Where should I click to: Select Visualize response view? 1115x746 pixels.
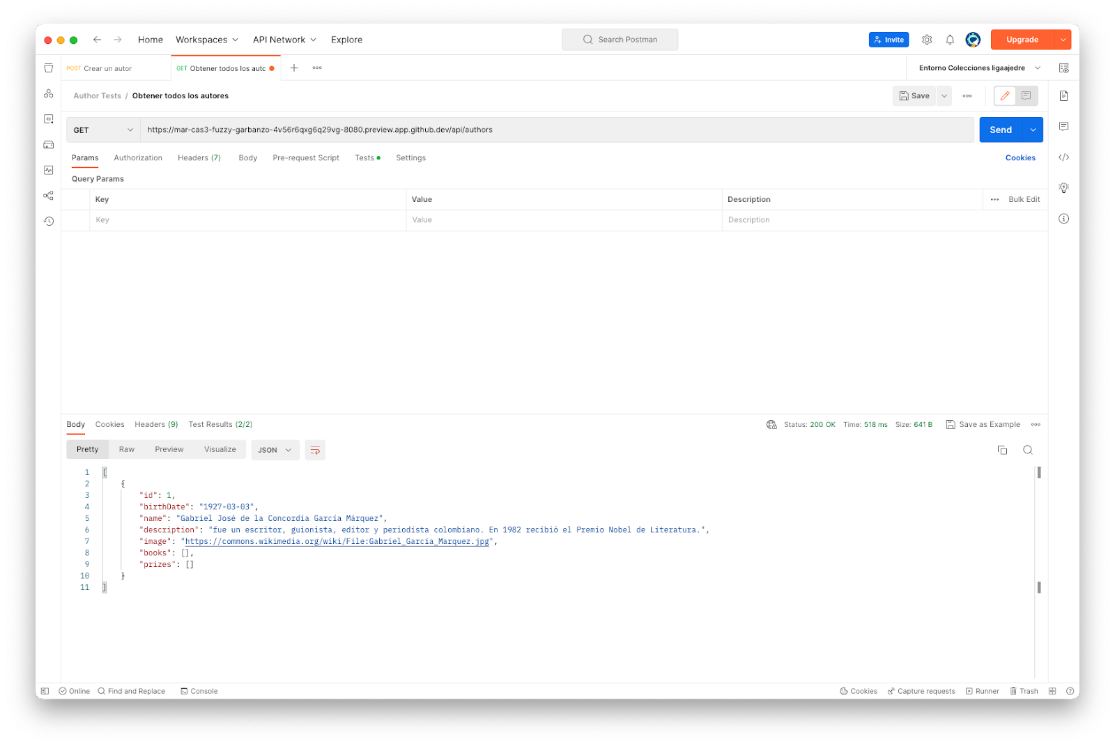(x=220, y=450)
